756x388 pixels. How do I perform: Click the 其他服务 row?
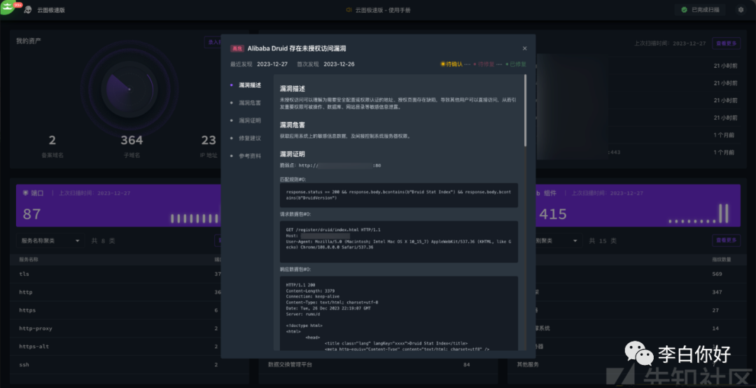point(626,364)
